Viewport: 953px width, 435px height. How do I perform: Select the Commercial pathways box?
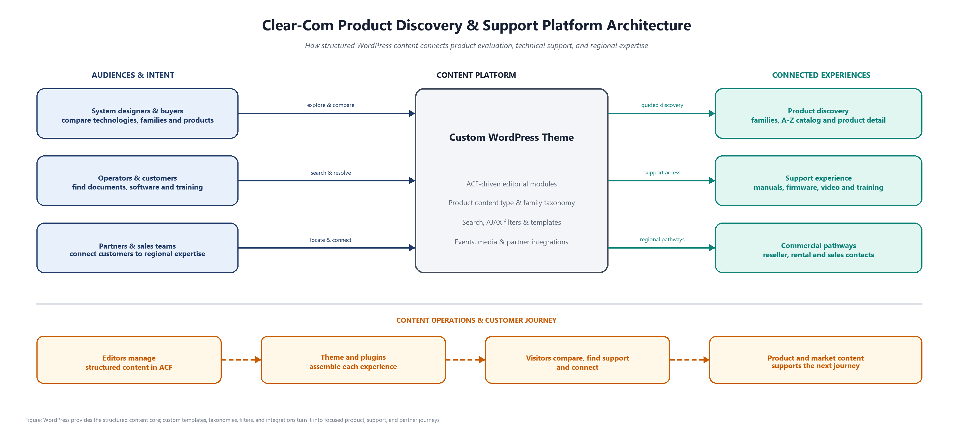[x=818, y=248]
